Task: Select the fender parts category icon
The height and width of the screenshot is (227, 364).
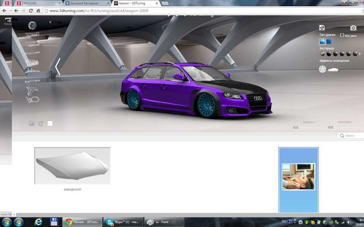Action: (32, 91)
